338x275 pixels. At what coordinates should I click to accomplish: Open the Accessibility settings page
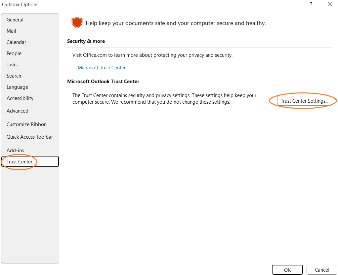(20, 98)
